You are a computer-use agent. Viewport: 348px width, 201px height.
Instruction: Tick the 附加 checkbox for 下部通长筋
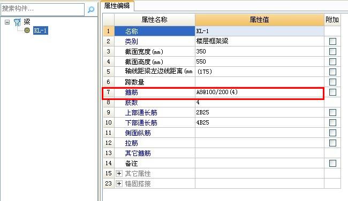tap(332, 122)
